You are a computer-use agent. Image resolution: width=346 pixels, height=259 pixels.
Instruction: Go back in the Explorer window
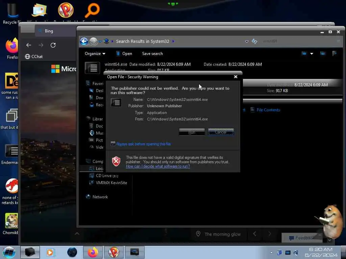coord(84,41)
